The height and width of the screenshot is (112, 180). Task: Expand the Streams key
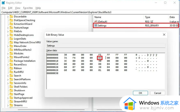pos(8,105)
